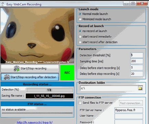Click the Detection percentage progress bar
The image size is (149, 124).
click(x=49, y=90)
